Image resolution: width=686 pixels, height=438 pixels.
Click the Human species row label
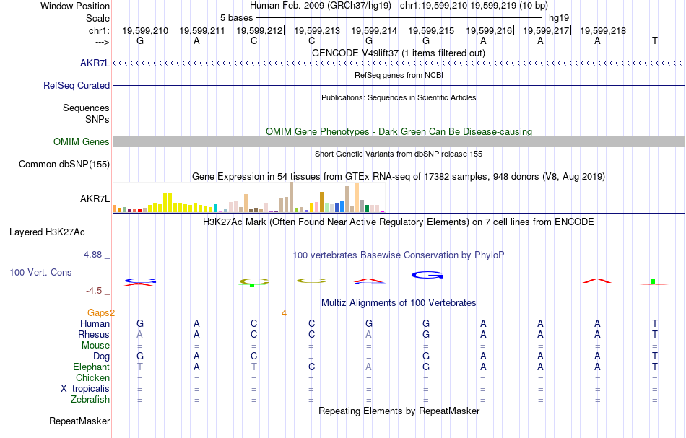pos(95,324)
